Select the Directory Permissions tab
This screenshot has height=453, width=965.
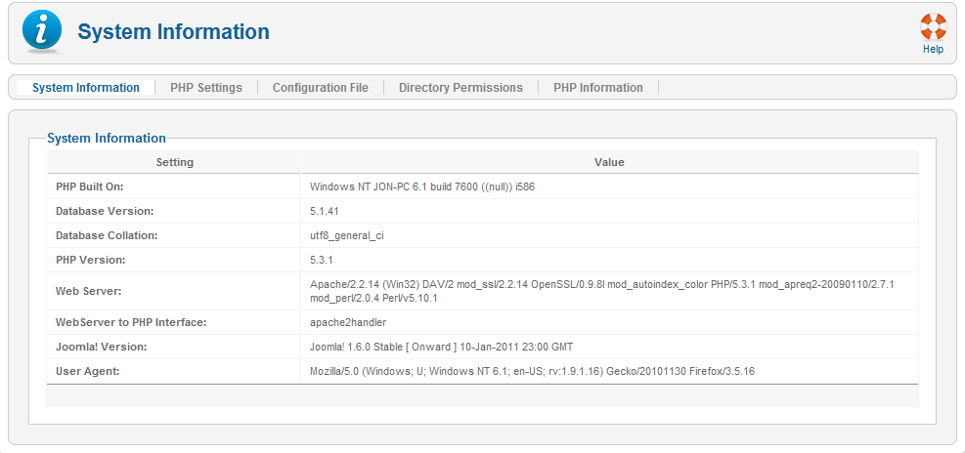461,88
